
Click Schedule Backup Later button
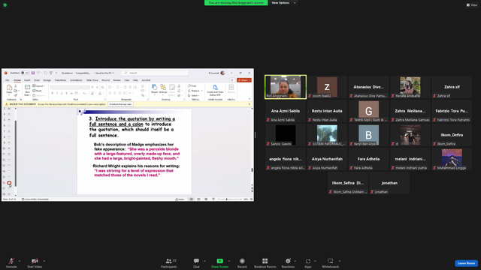pos(120,104)
